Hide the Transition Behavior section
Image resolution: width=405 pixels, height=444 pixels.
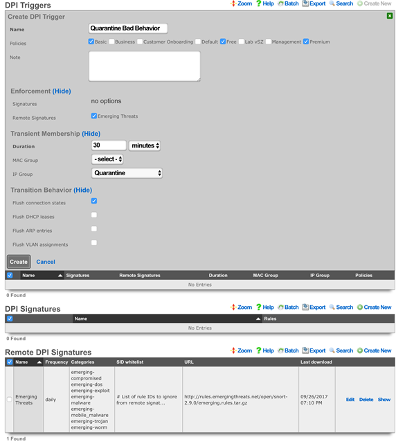point(83,190)
